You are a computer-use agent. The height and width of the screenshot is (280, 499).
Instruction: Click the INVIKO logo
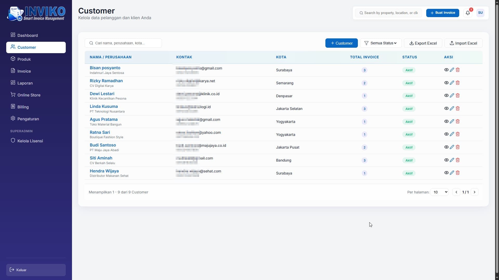[x=36, y=13]
